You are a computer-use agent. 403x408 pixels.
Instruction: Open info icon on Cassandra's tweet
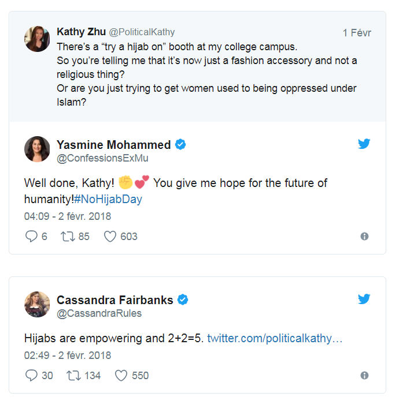(x=364, y=376)
